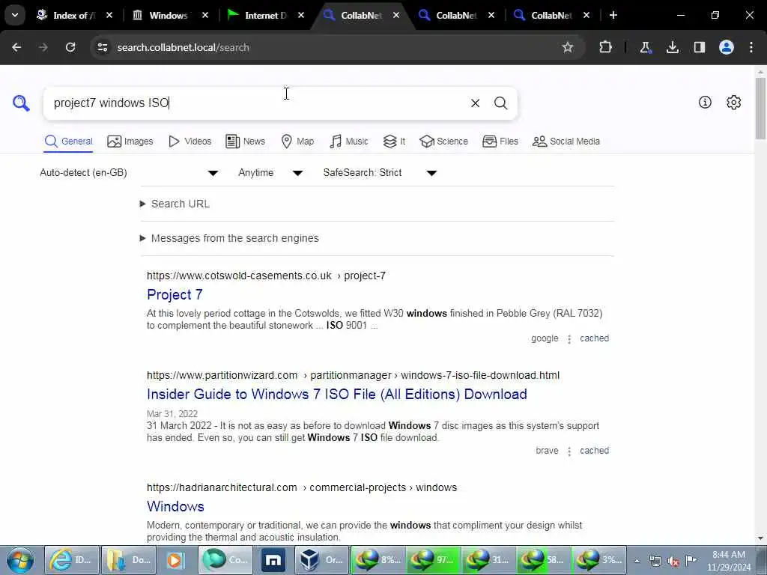
Task: Open the About info icon
Action: pos(705,102)
